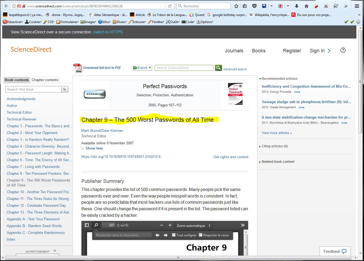This screenshot has width=364, height=261.
Task: Click the PDF zoom in plus button
Action: click(170, 225)
